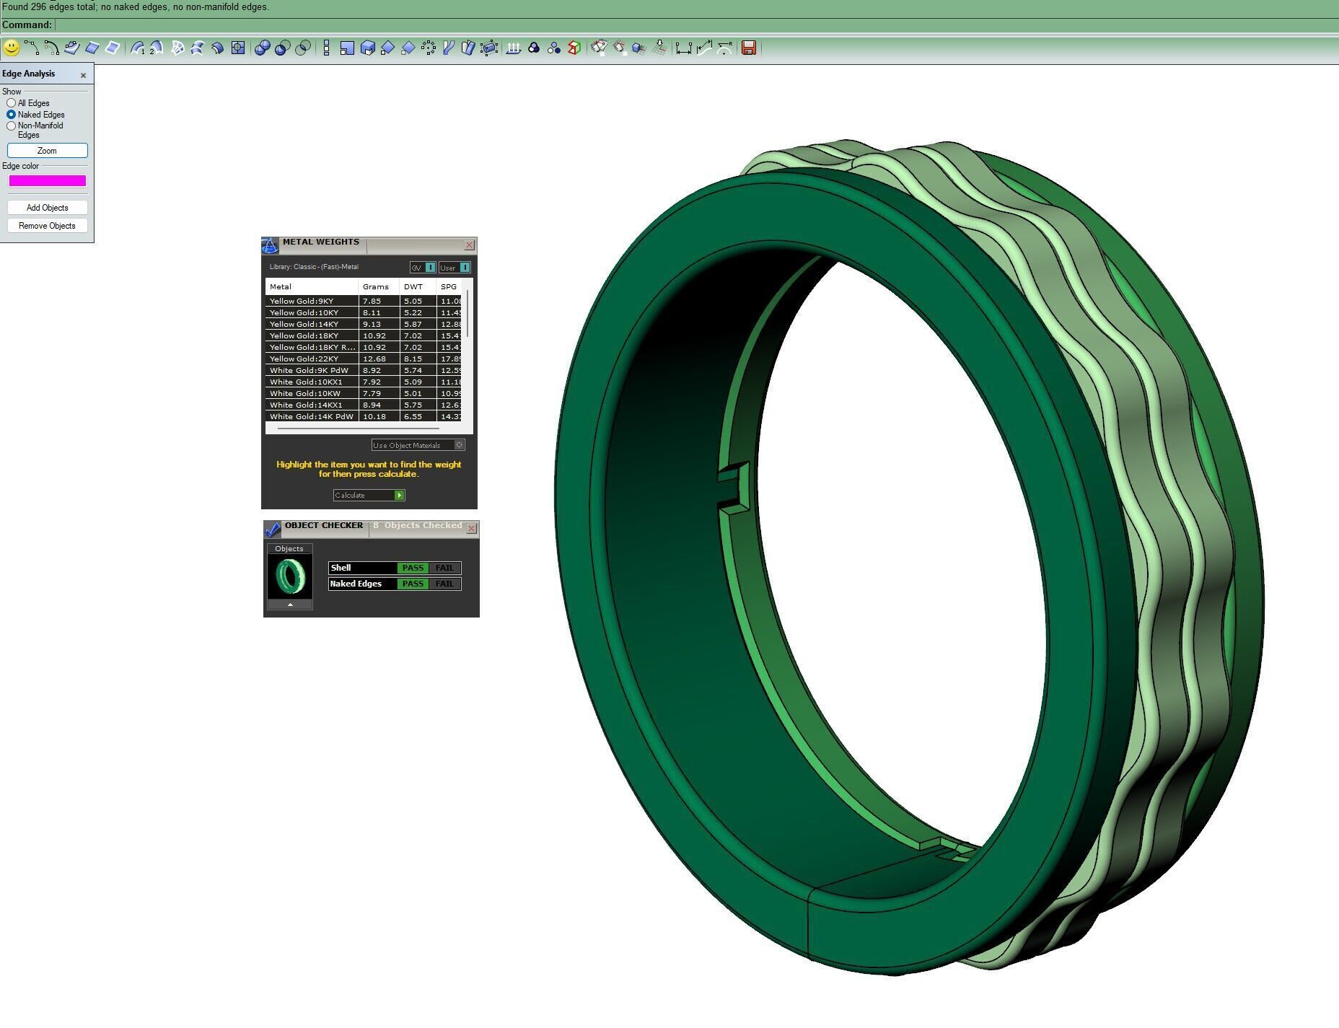Viewport: 1339px width, 1028px height.
Task: Click the linear dimension tool icon
Action: [x=684, y=48]
